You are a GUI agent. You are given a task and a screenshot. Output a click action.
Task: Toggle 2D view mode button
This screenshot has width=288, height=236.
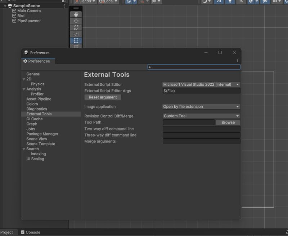pos(219,1)
